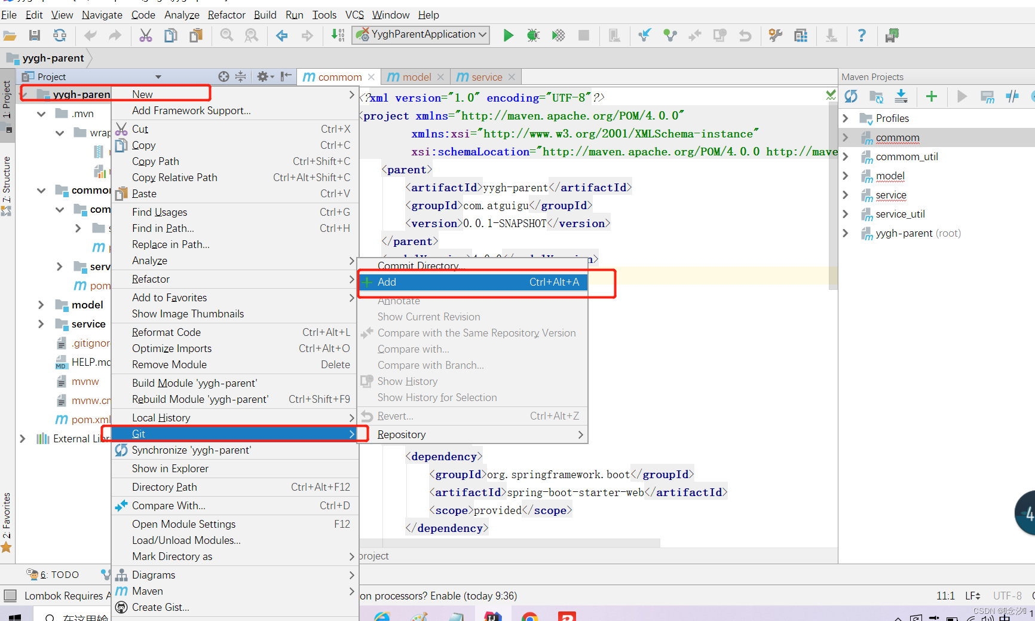
Task: Choose Show in Explorer
Action: point(235,469)
